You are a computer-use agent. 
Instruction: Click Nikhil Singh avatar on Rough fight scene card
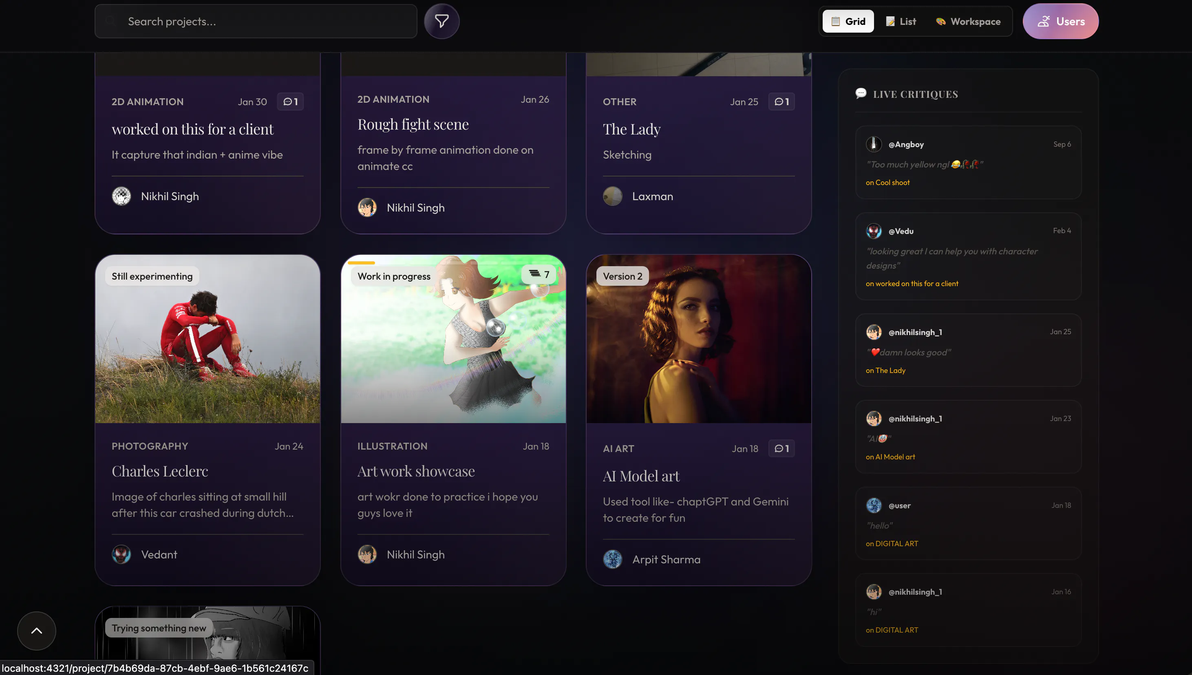tap(367, 208)
